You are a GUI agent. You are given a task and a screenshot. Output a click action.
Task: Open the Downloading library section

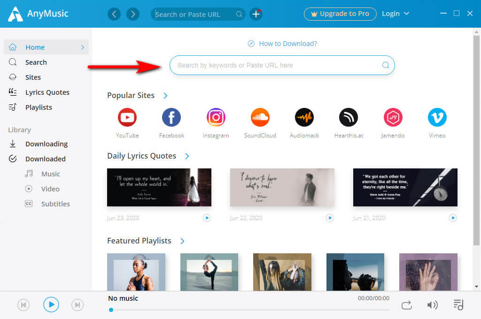pos(47,144)
